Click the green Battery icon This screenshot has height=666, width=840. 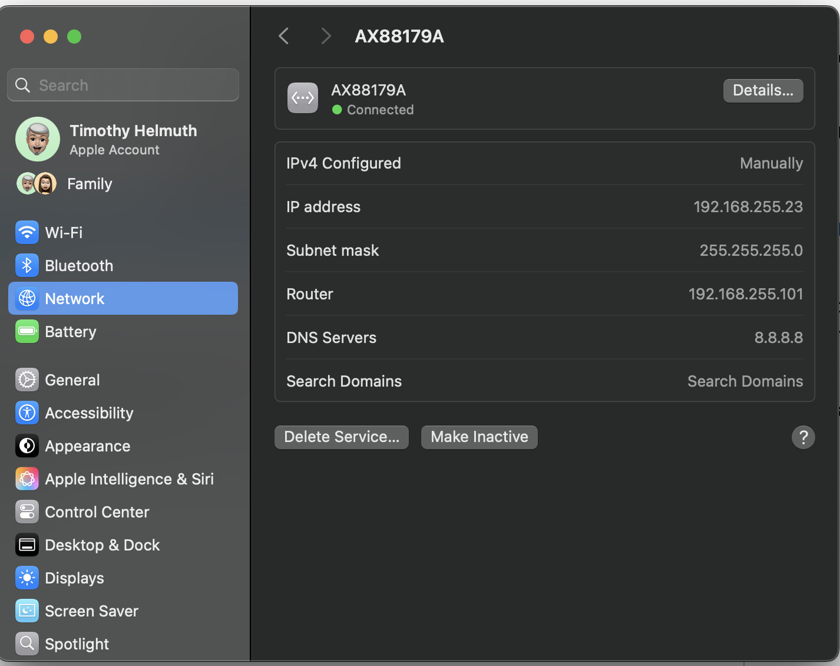(x=27, y=331)
